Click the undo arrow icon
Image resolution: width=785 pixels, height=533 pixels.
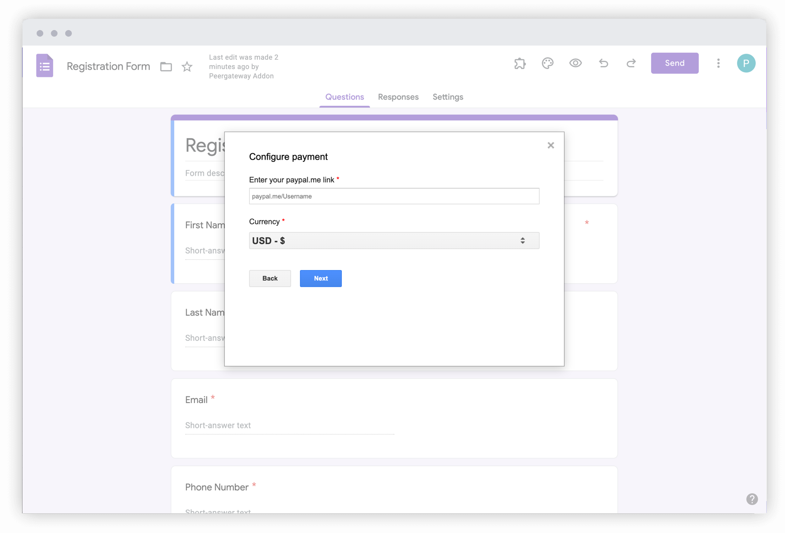603,63
